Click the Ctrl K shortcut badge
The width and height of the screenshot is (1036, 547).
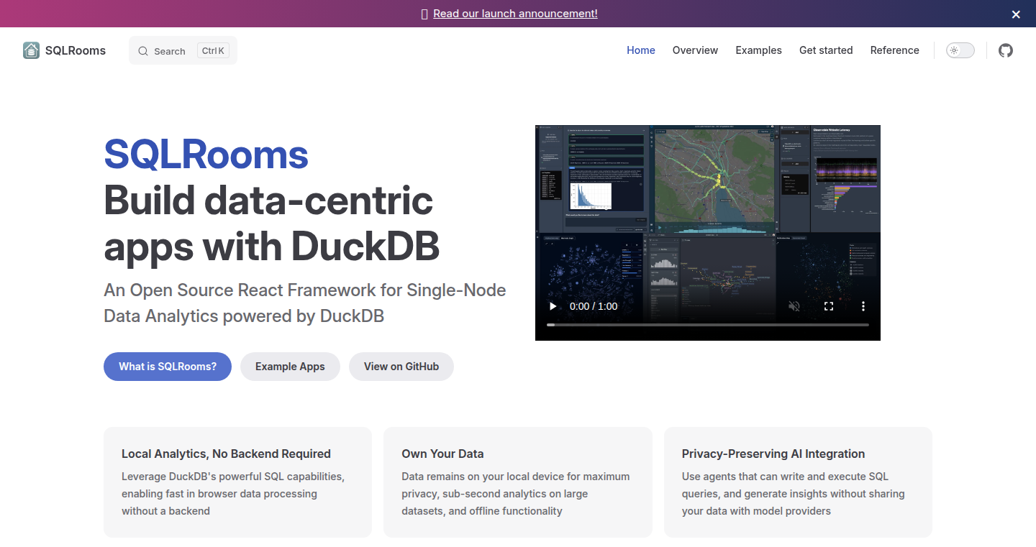pos(213,51)
